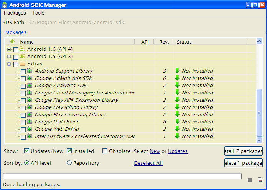Click green download arrow for Google AdMob Ads SDK
Image resolution: width=267 pixels, height=190 pixels.
point(177,78)
